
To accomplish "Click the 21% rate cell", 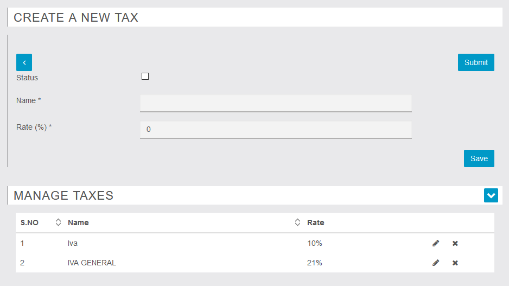I will pos(315,263).
